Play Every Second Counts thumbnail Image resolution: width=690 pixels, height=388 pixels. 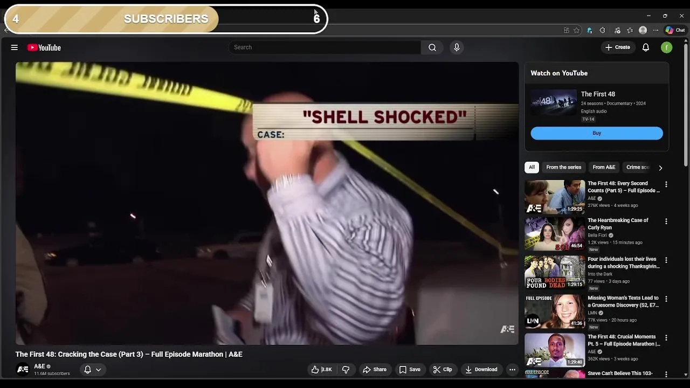(x=555, y=197)
